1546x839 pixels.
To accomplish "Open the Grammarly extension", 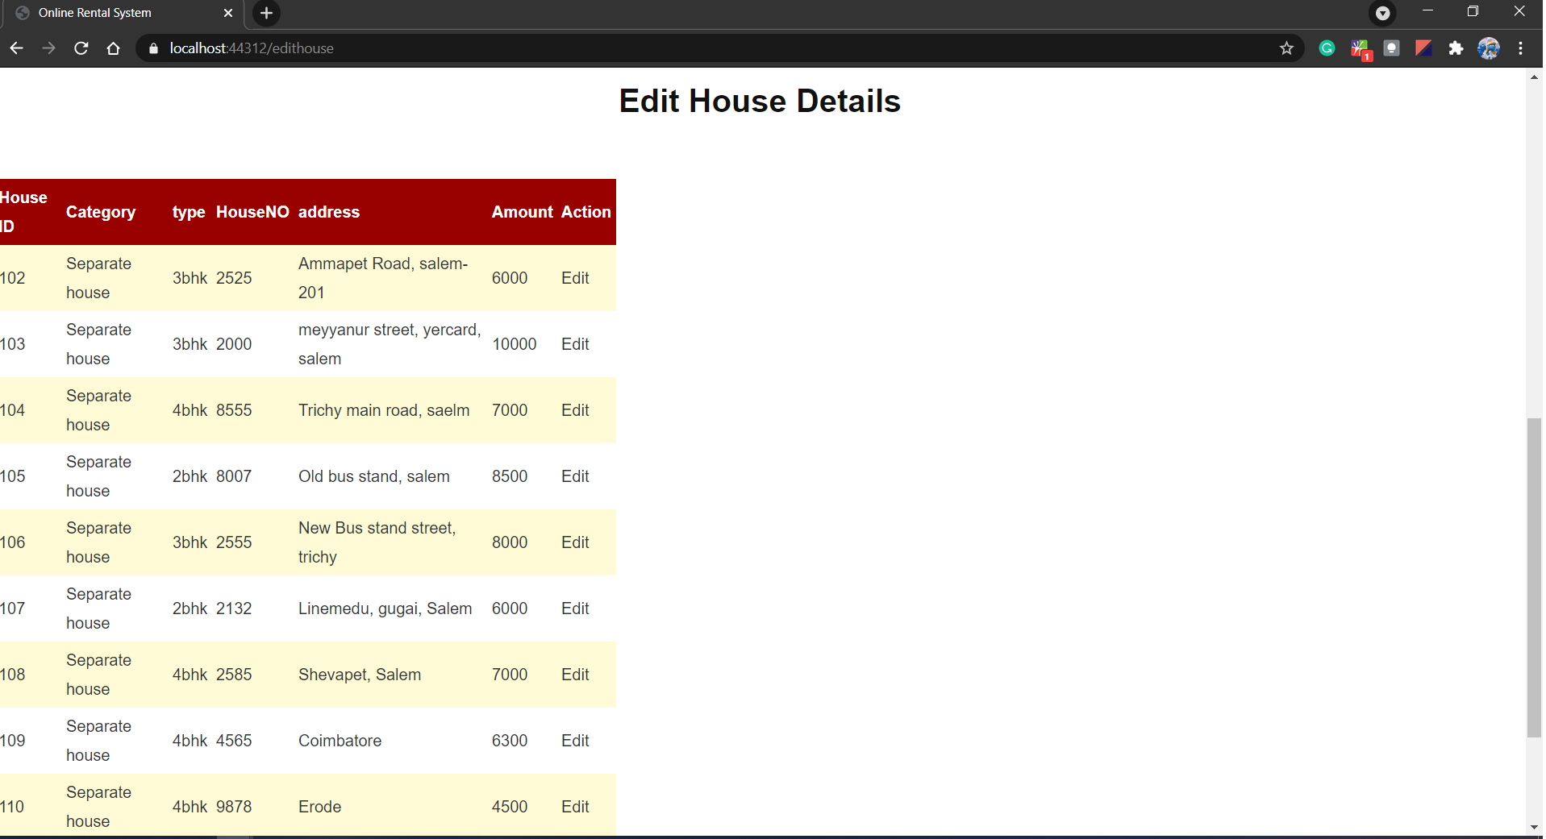I will point(1327,48).
